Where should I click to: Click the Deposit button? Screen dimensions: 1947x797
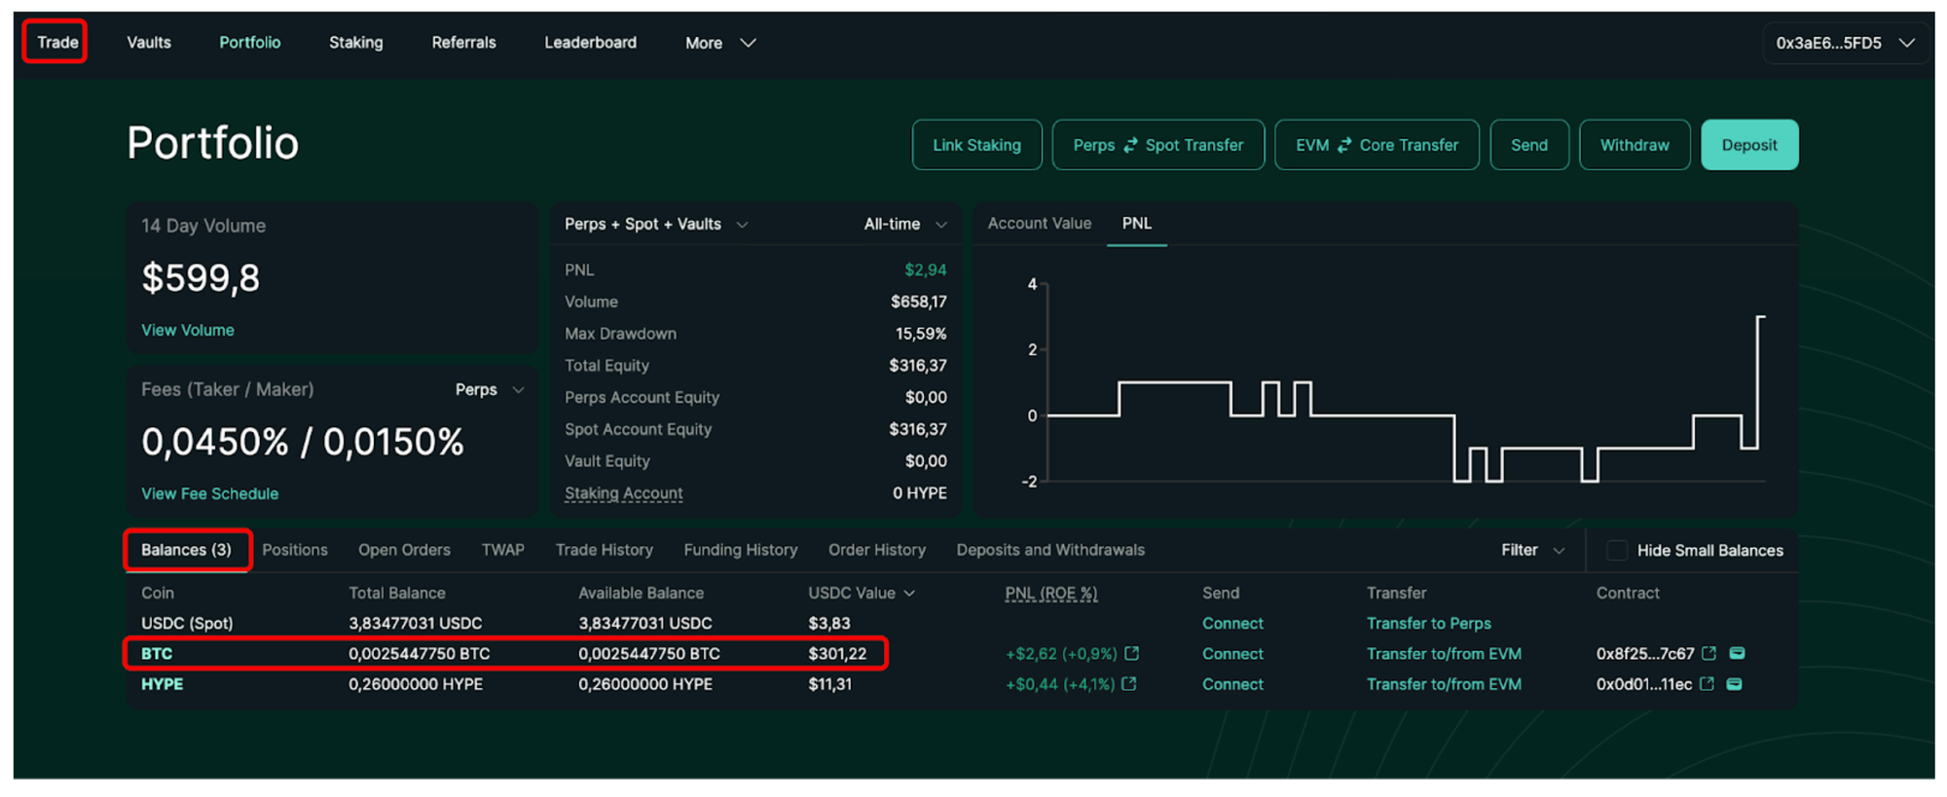[1748, 145]
